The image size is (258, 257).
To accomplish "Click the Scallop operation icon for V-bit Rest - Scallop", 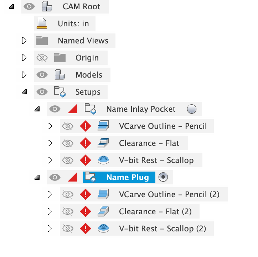I will coord(103,161).
